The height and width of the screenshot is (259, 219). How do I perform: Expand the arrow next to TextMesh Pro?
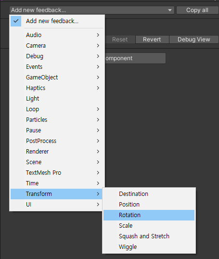[x=98, y=173]
